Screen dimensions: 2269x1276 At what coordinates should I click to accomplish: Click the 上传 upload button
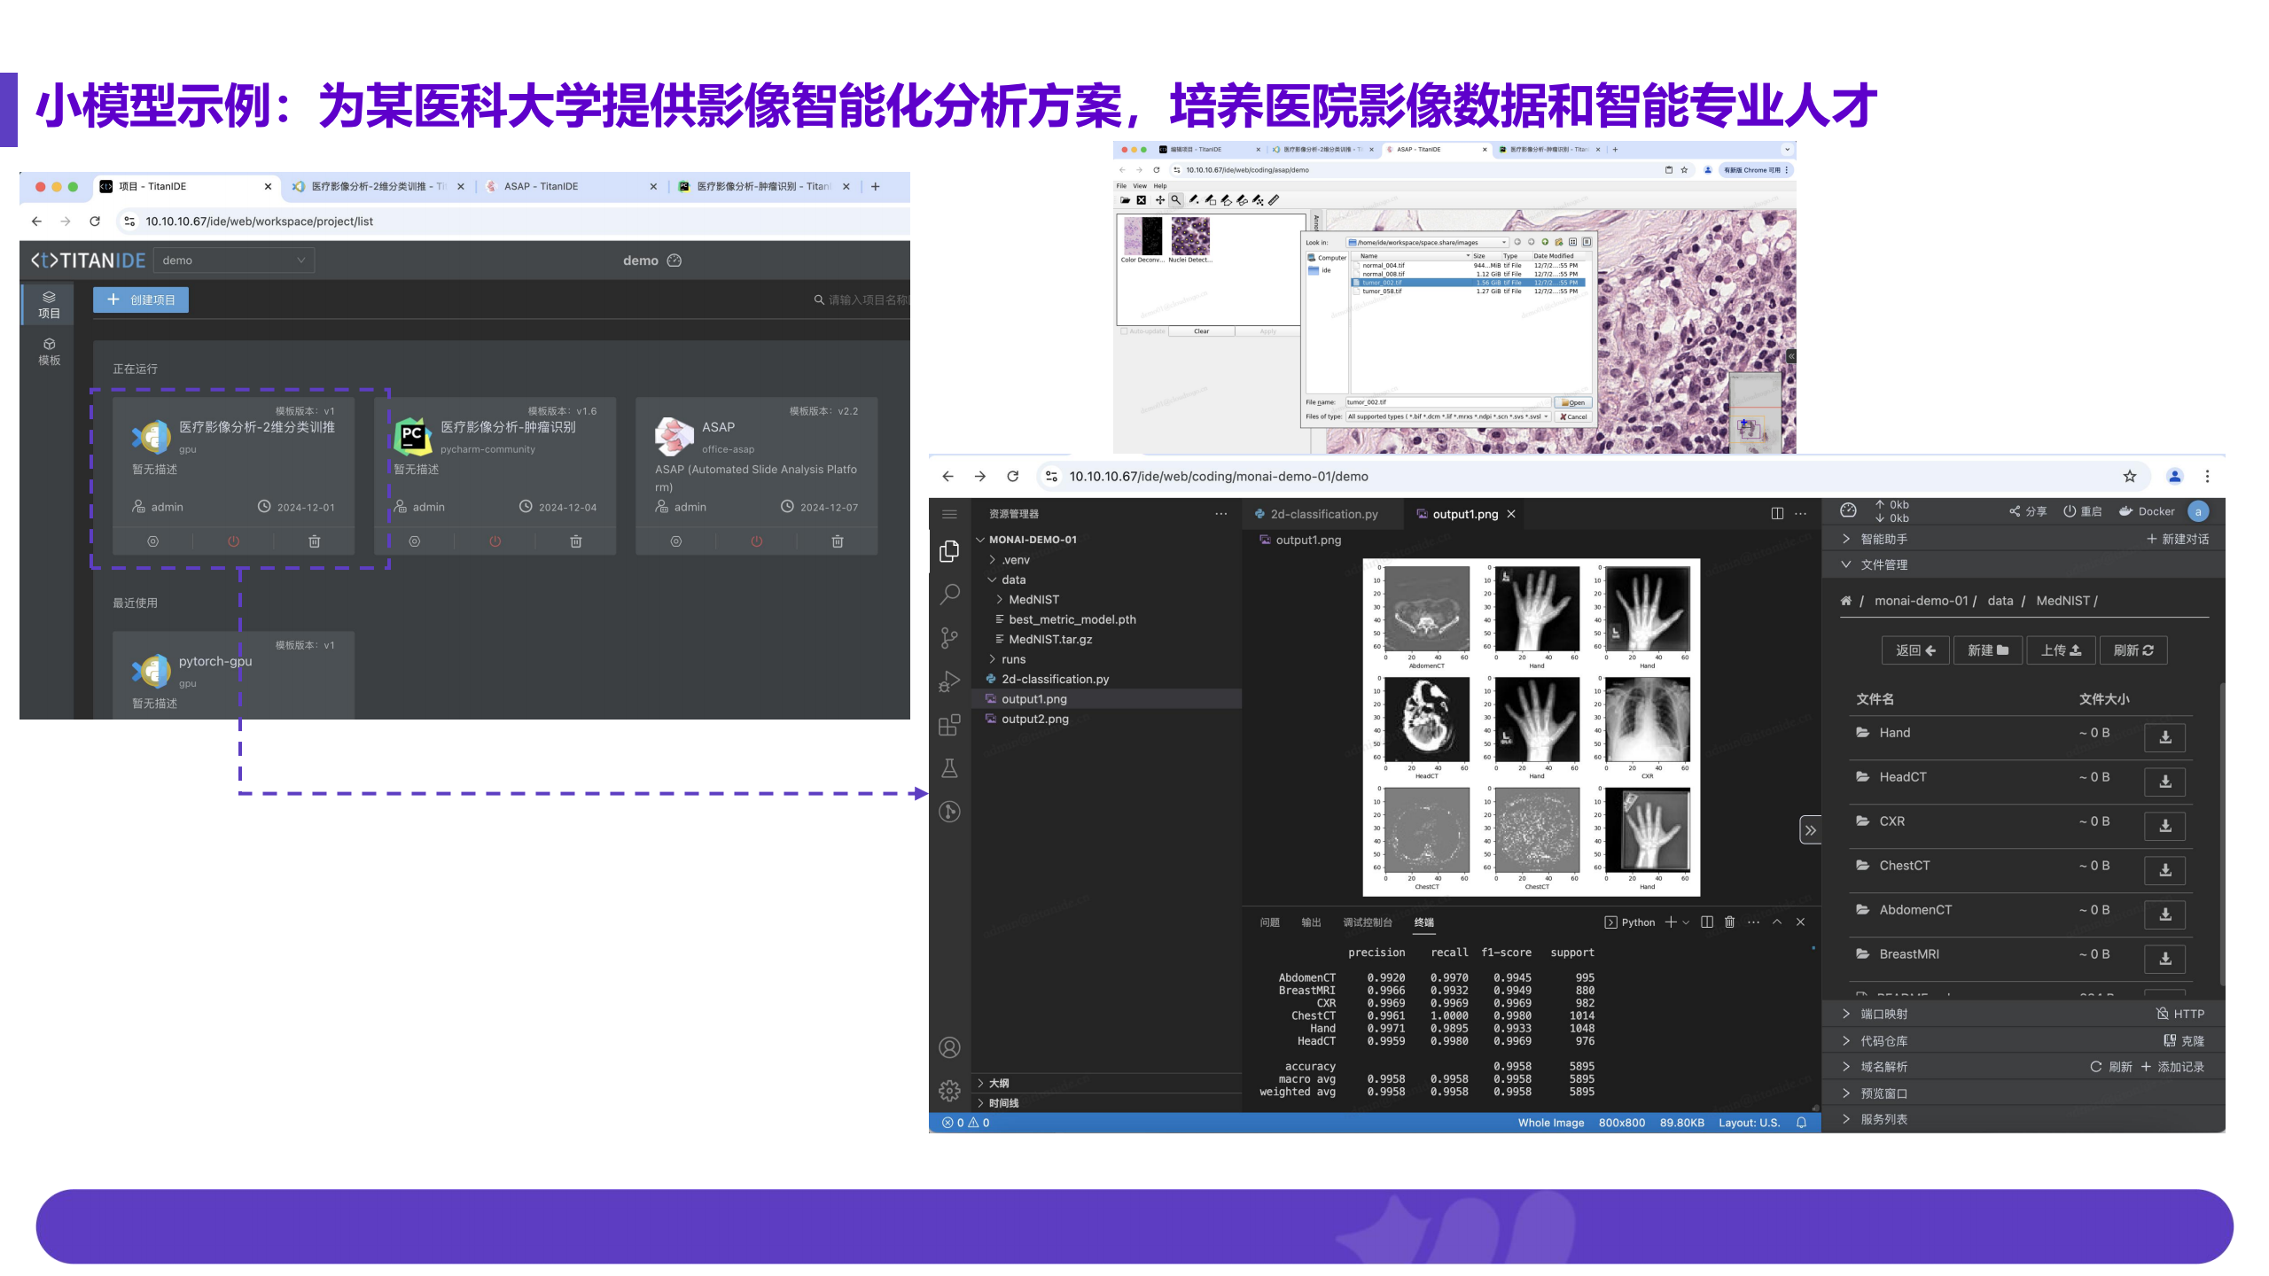coord(2061,650)
